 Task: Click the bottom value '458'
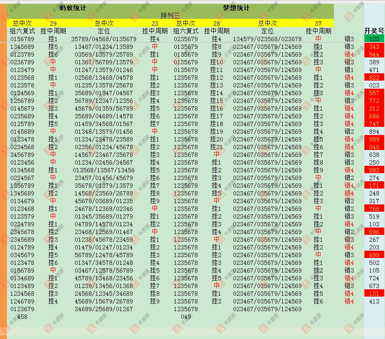(x=22, y=317)
